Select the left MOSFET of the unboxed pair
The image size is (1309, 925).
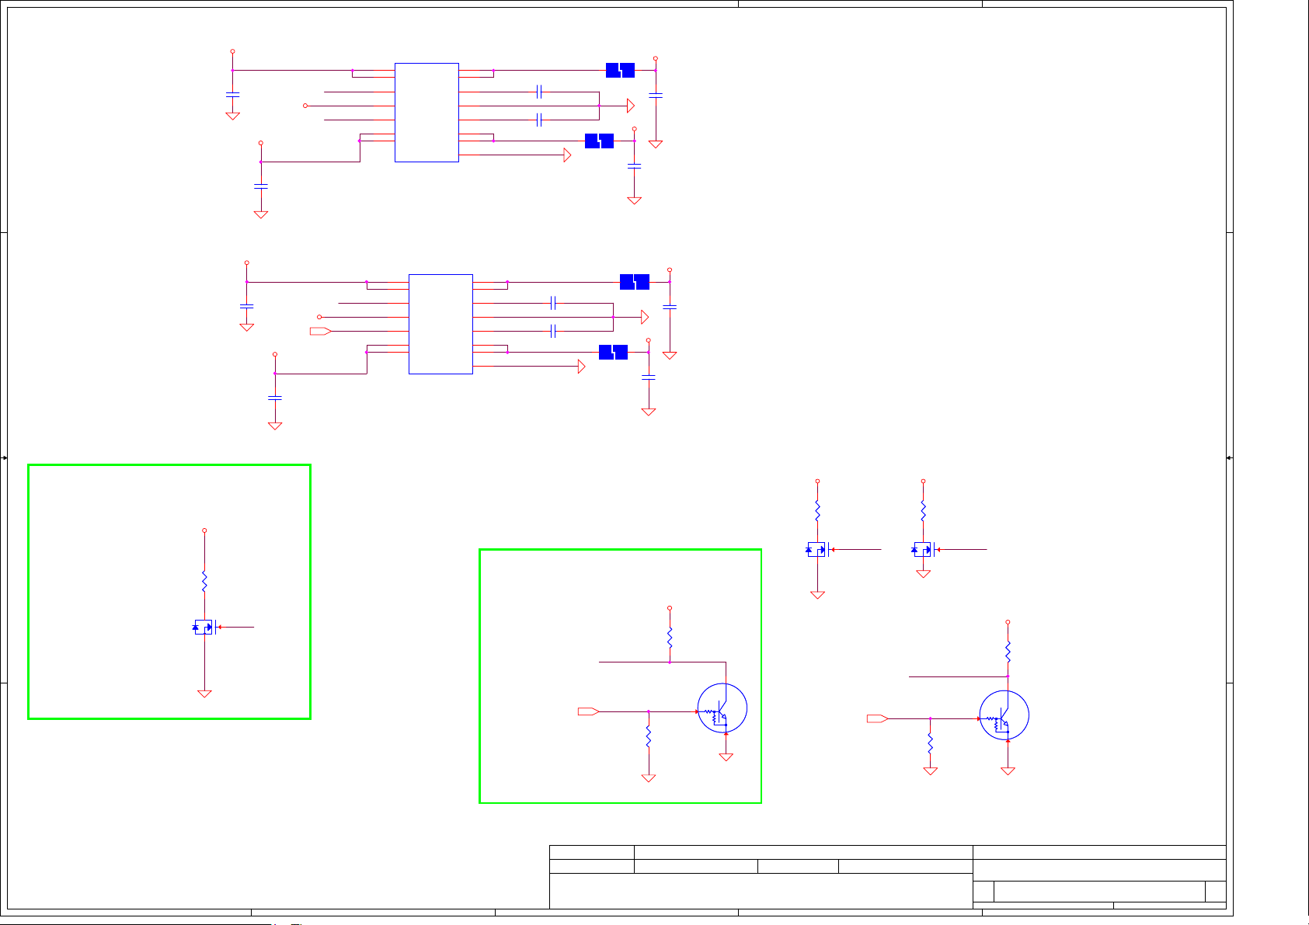pyautogui.click(x=818, y=550)
